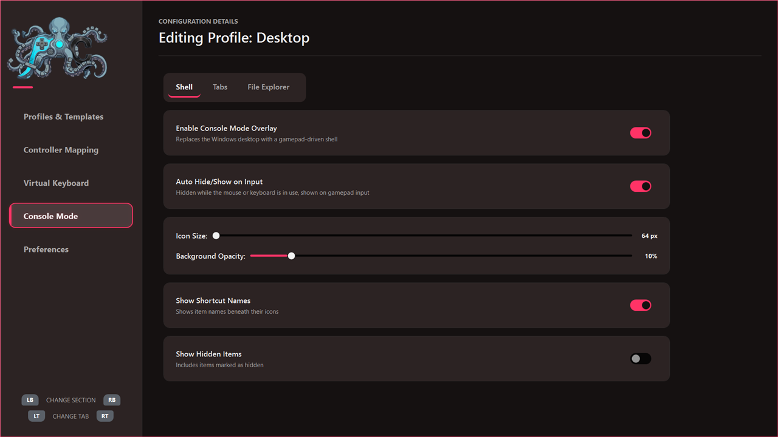The image size is (778, 437).
Task: Click the Editing Profile: Desktop heading
Action: click(x=234, y=38)
